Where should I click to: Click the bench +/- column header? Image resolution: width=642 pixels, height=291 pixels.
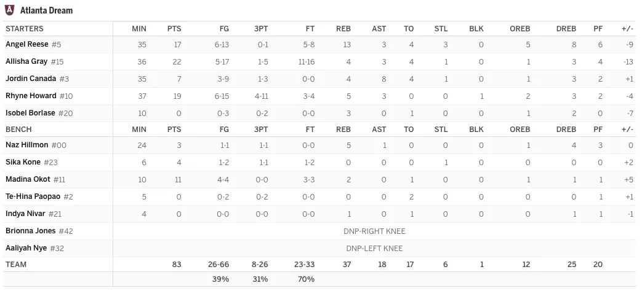[x=627, y=130]
